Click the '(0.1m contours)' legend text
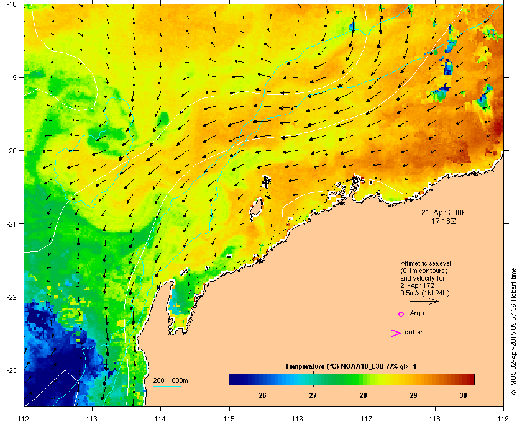This screenshot has height=422, width=522. click(x=424, y=271)
